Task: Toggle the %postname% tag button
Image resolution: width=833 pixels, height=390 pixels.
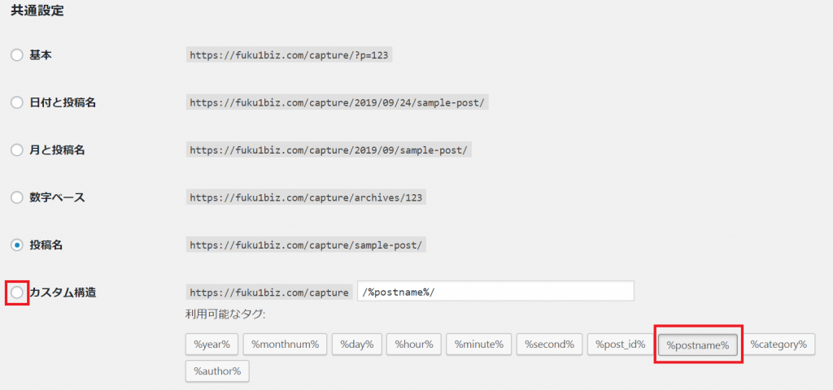Action: point(698,344)
